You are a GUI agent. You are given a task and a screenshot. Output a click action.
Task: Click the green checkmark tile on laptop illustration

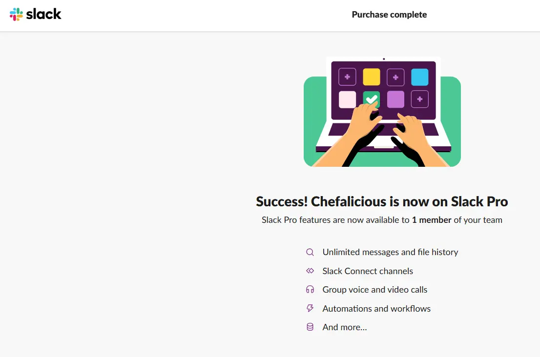(x=371, y=99)
